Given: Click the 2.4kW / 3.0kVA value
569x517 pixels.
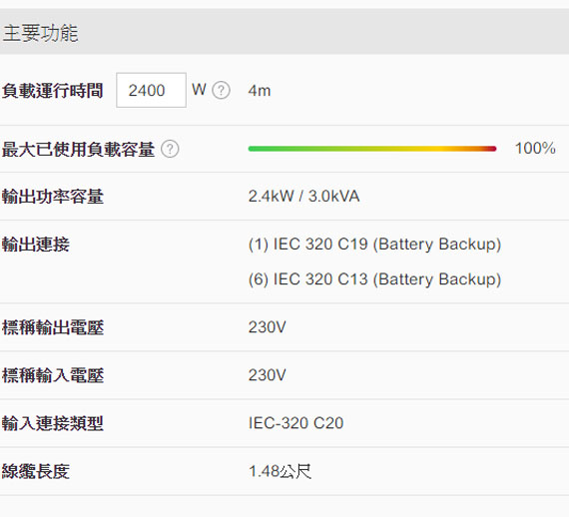Looking at the screenshot, I should [304, 197].
